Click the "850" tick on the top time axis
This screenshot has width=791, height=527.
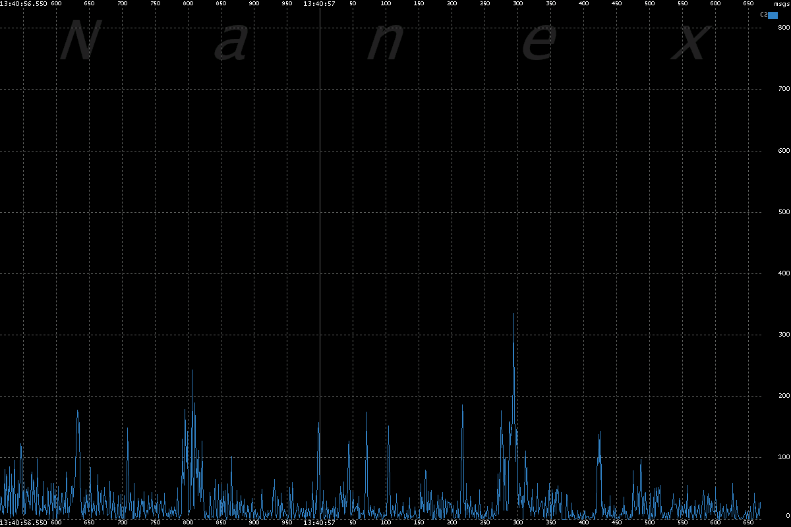[x=221, y=4]
